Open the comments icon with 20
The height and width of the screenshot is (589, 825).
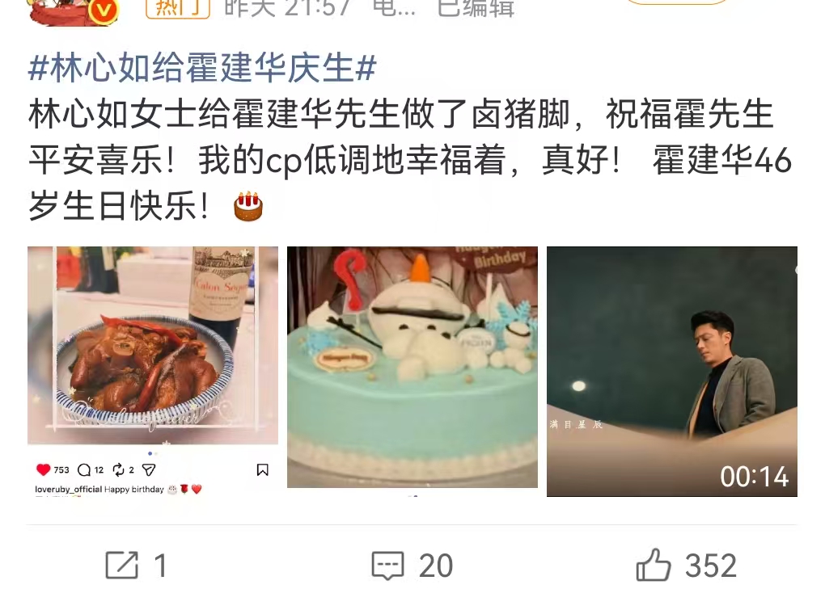point(387,566)
